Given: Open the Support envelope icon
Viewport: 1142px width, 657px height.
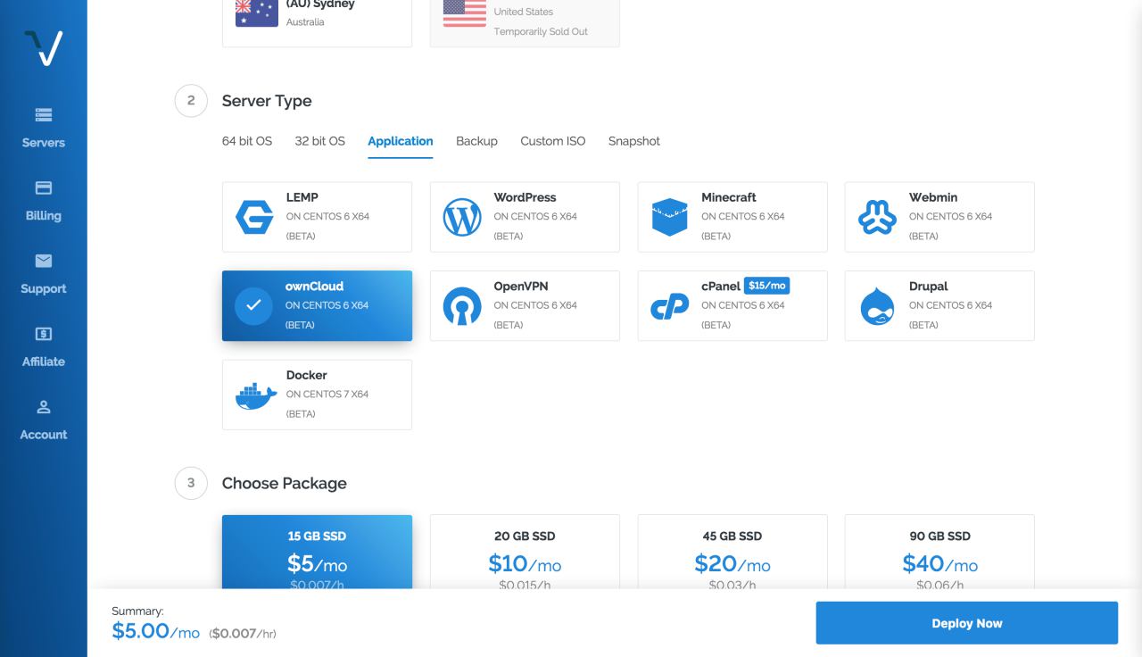Looking at the screenshot, I should 44,261.
